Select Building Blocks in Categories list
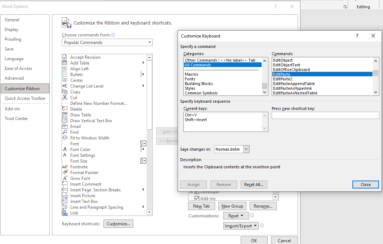Screen dimensions: 383x244 (x=199, y=84)
